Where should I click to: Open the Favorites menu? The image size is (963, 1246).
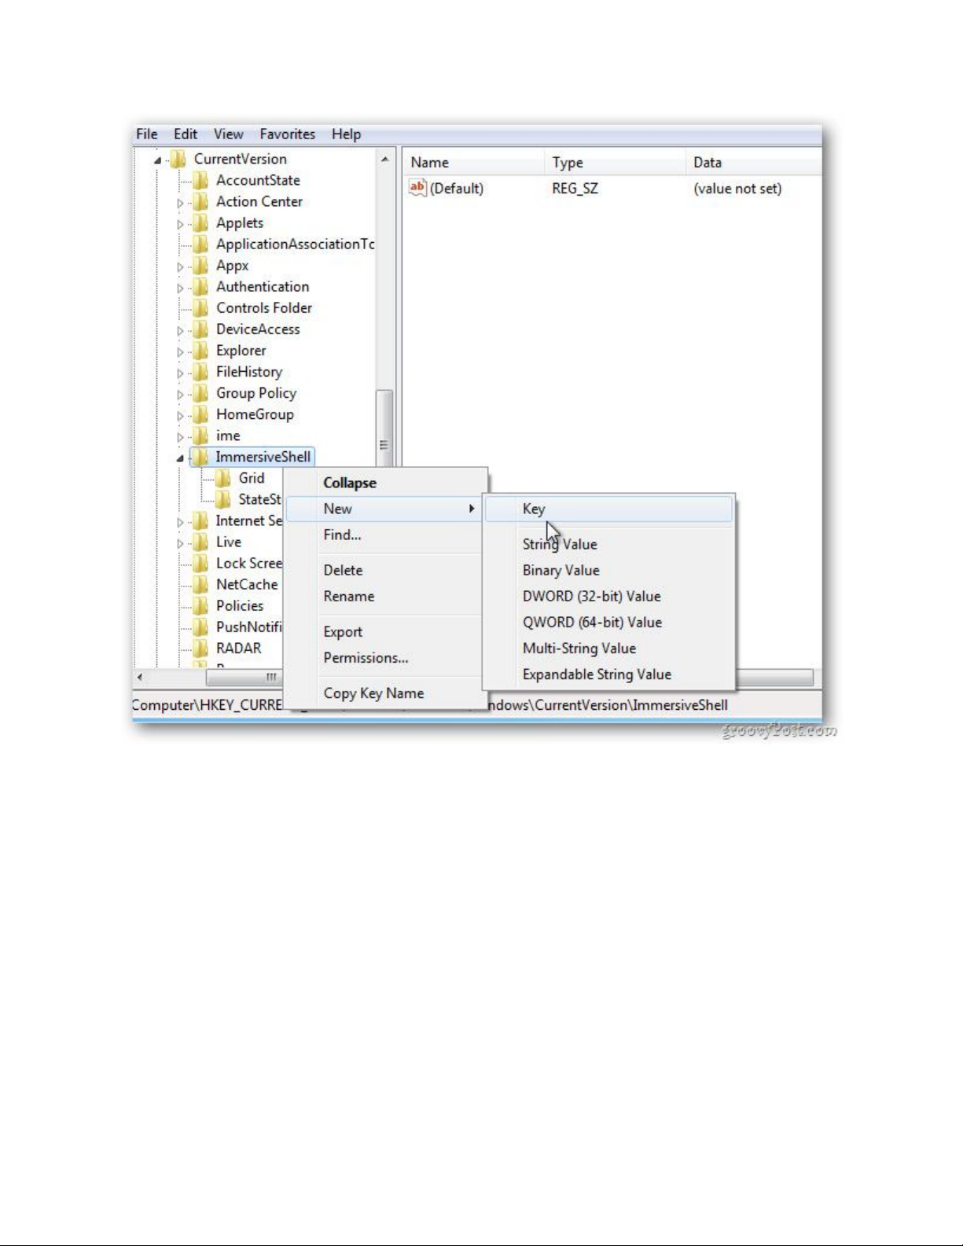(x=287, y=134)
